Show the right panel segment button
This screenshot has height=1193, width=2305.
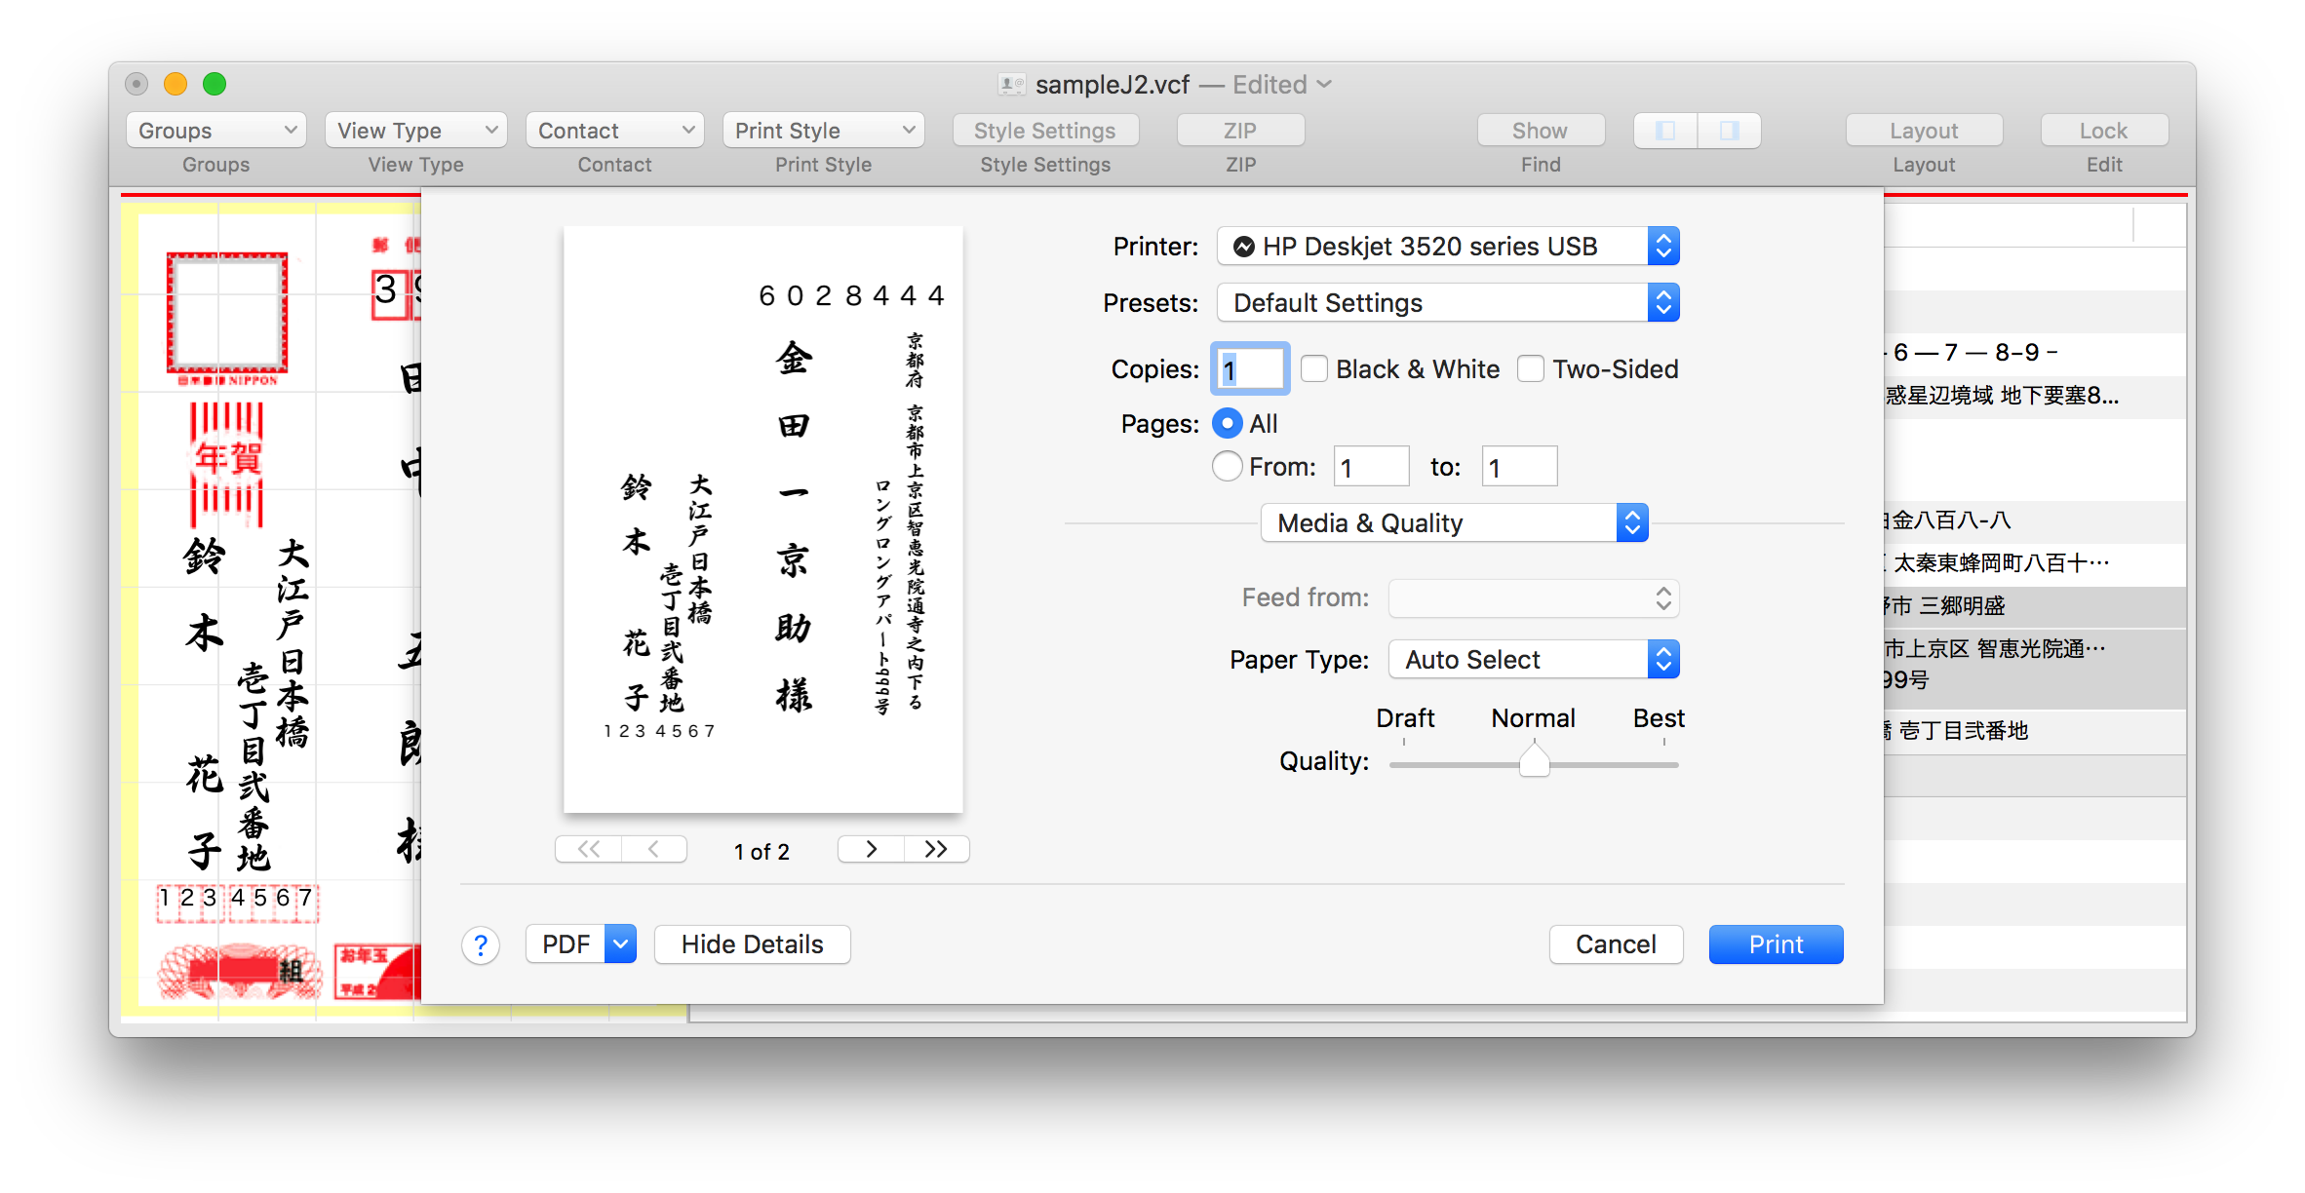click(x=1730, y=131)
